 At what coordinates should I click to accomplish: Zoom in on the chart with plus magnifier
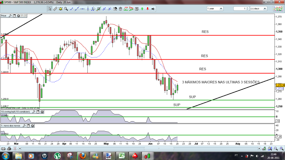pyautogui.click(x=281, y=148)
